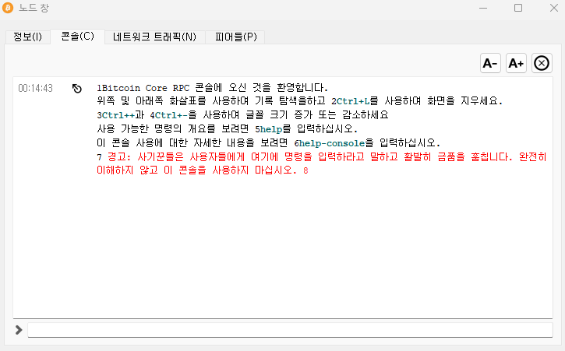Clear the console with circled X button
Image resolution: width=565 pixels, height=351 pixels.
(542, 63)
